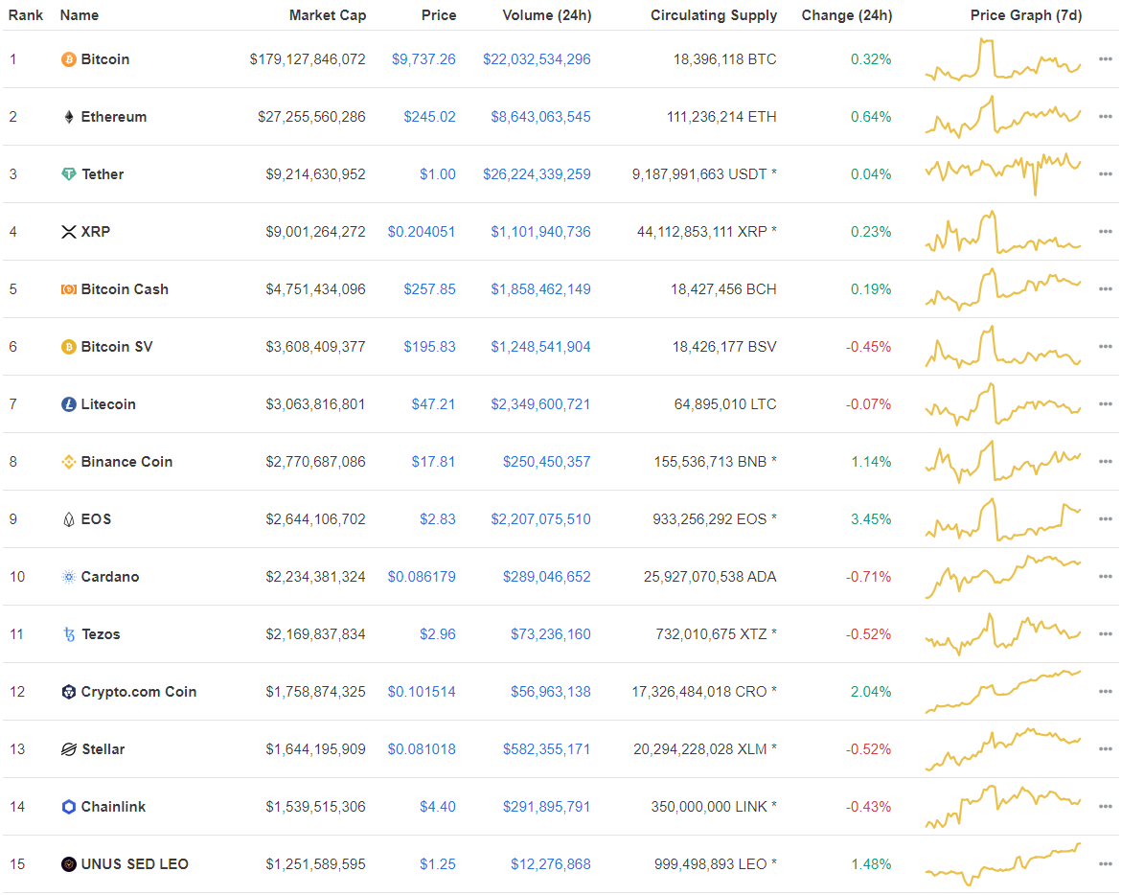Select EOS change value 3.45%
Screen dimensions: 1121x895
[x=871, y=519]
